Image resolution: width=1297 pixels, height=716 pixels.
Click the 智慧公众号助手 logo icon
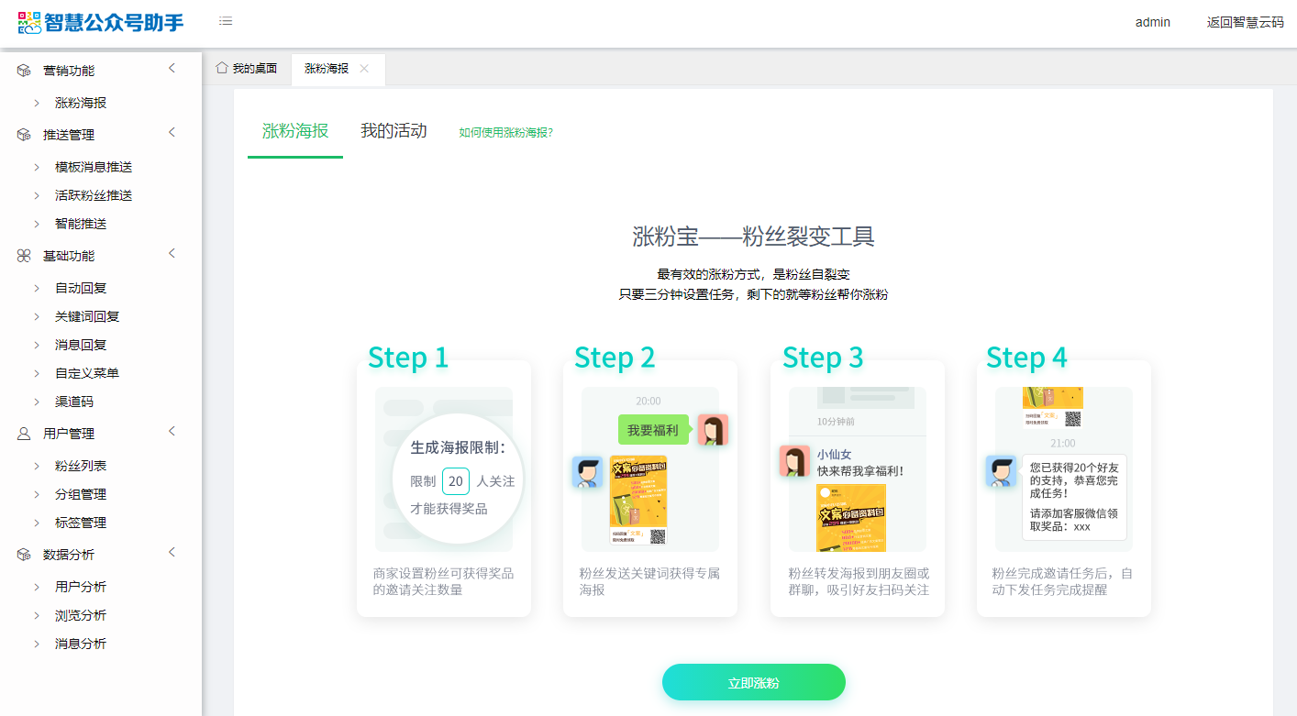[29, 23]
